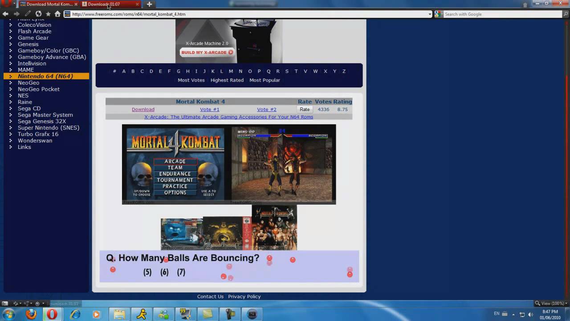This screenshot has width=570, height=321.
Task: Open the Most Votes list
Action: (x=191, y=80)
